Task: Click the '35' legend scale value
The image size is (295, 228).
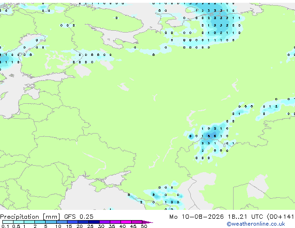Action: pos(112,226)
